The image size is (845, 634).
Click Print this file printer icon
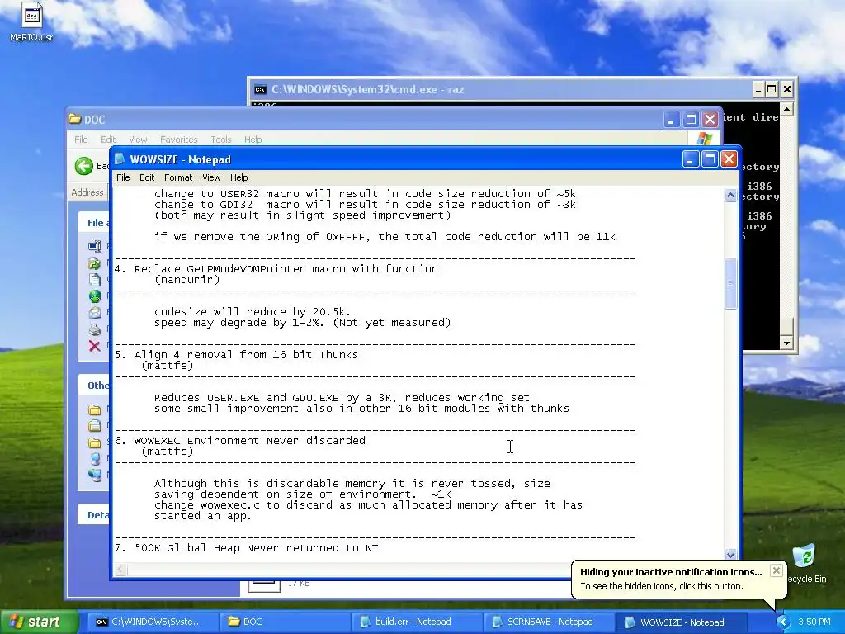95,329
